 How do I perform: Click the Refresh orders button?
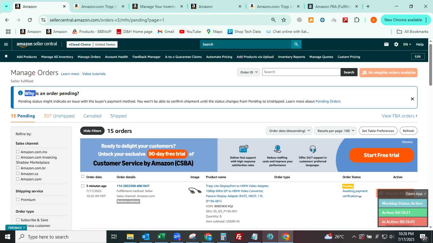point(408,131)
